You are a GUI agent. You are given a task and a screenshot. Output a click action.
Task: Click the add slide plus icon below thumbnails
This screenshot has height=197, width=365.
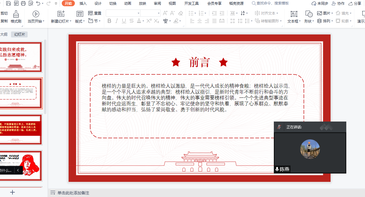click(12, 192)
